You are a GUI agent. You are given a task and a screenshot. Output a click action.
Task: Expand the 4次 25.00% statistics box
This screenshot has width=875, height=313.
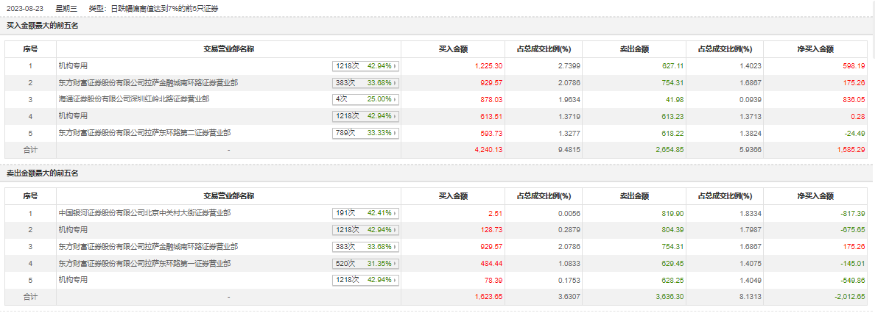(x=365, y=99)
